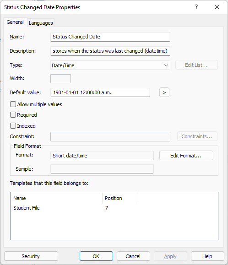
Task: Click the question mark help icon in title bar
Action: click(x=196, y=7)
